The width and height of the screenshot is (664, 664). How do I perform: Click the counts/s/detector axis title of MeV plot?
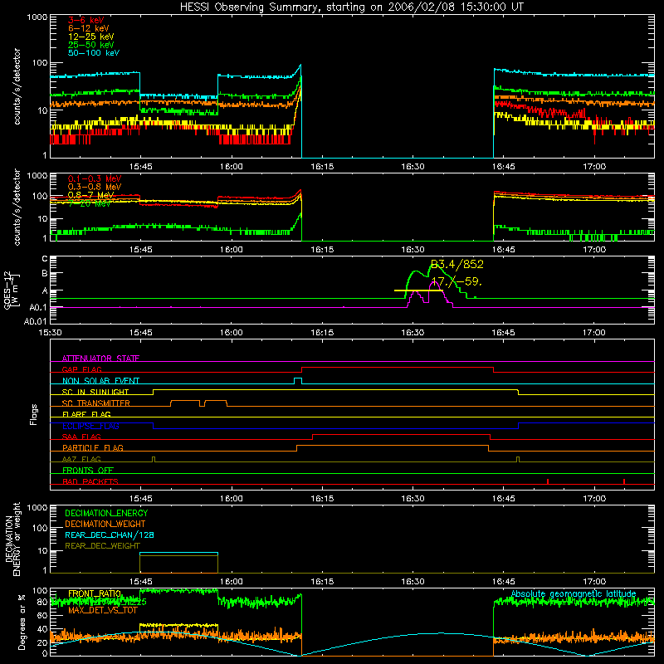coord(17,207)
